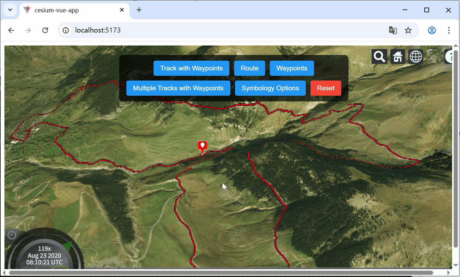Open the tab search dropdown chevron

pos(10,10)
